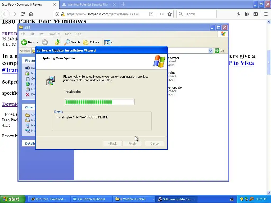Switch to On-Screen Keyboard taskbar item
The width and height of the screenshot is (271, 203).
click(x=91, y=199)
